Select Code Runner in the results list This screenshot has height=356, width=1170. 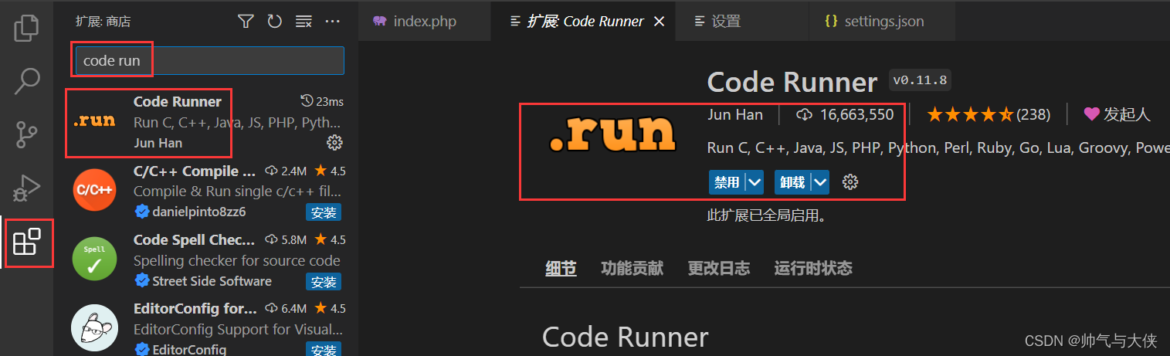click(206, 121)
